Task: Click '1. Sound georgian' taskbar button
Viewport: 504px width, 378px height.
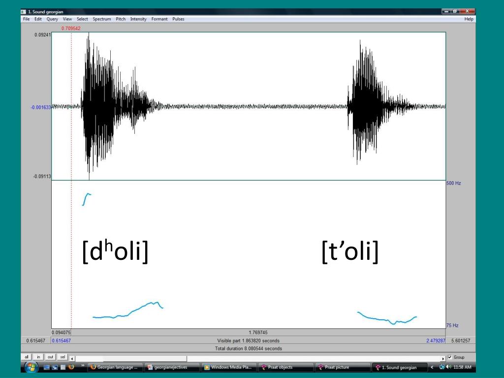Action: click(x=400, y=367)
